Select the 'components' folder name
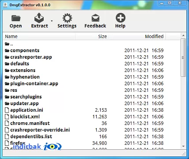 coord(25,50)
